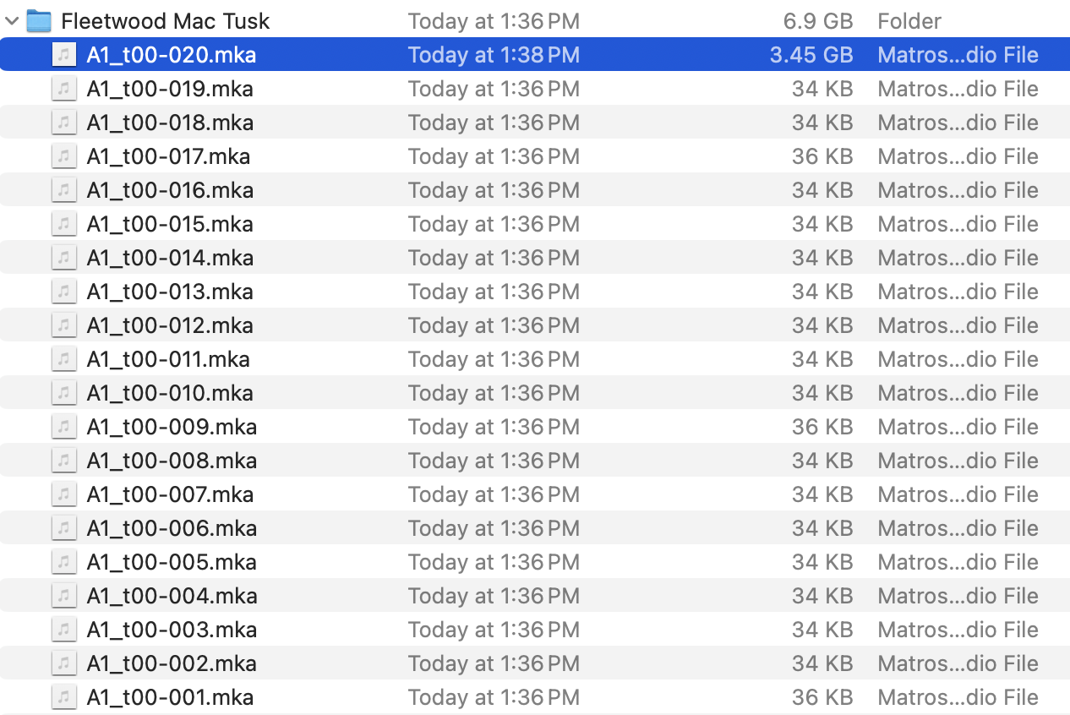Select the A1_t00-003.mka file name
1070x715 pixels.
(x=172, y=630)
